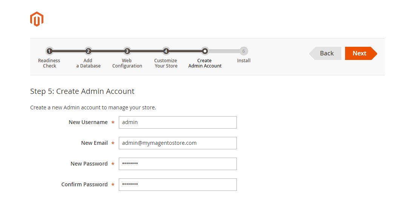
Task: Select the Create Admin Account step label
Action: coord(205,63)
